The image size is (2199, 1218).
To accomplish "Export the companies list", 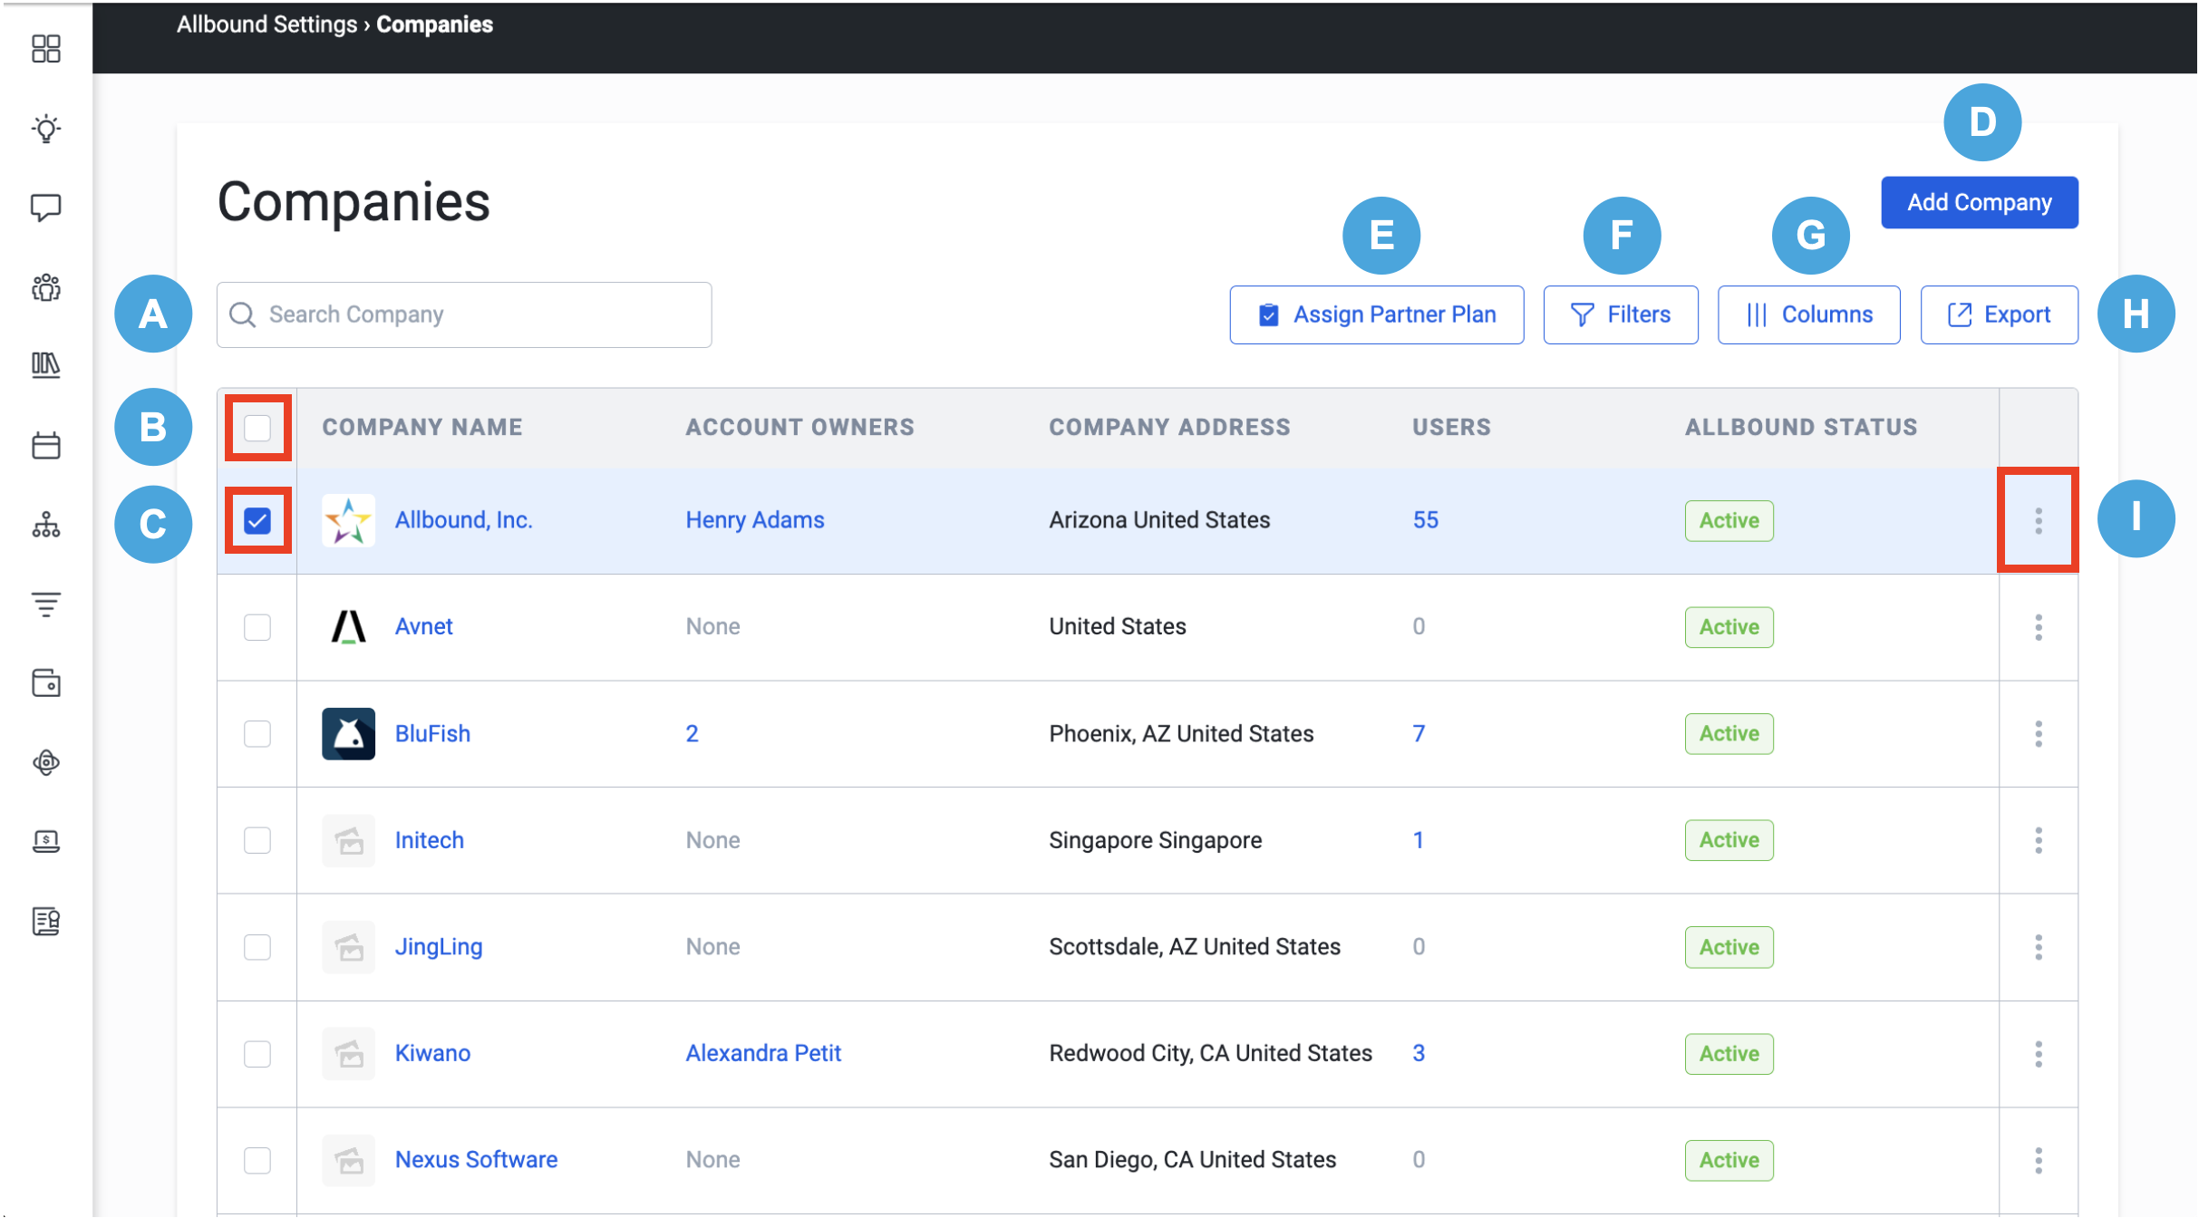I will point(1999,314).
